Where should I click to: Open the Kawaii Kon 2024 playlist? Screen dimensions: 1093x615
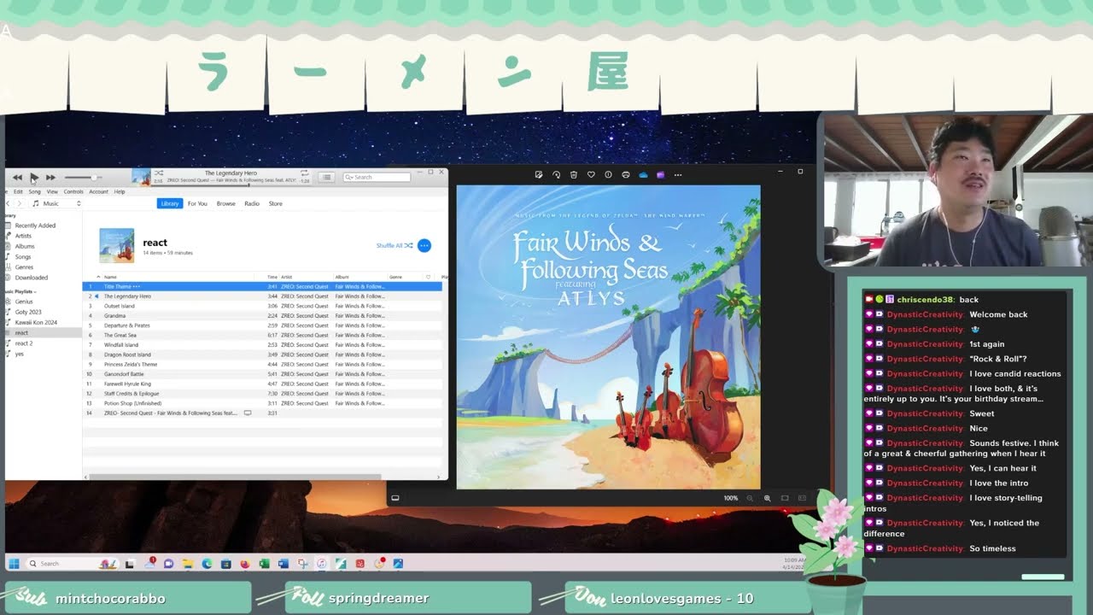[36, 322]
